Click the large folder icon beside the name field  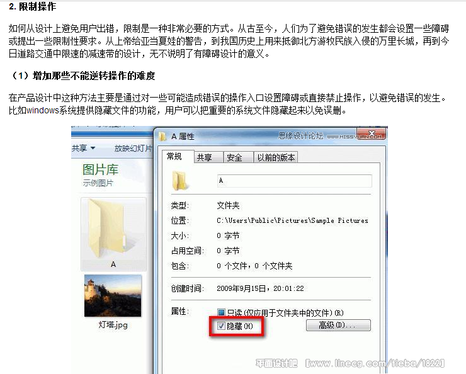point(180,181)
